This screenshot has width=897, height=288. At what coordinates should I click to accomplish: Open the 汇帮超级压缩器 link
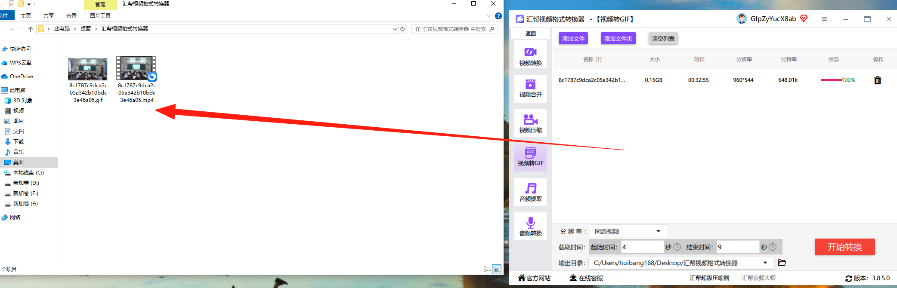(x=709, y=278)
